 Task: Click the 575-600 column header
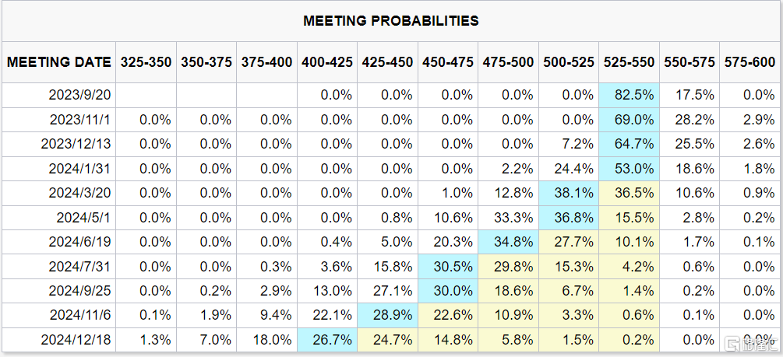(749, 63)
